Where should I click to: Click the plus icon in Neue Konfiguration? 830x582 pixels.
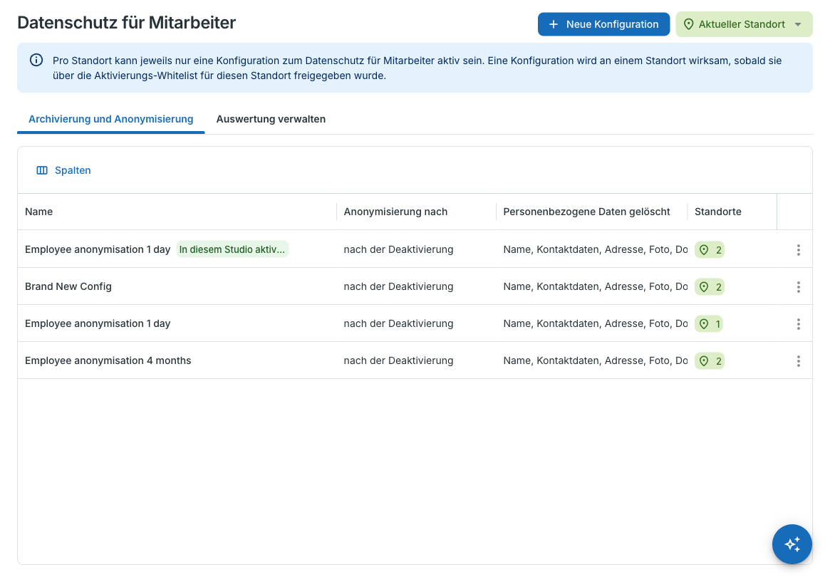(553, 24)
